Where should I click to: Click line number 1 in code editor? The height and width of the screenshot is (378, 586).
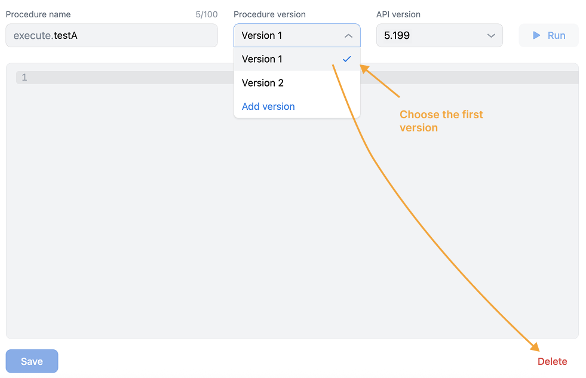click(24, 77)
